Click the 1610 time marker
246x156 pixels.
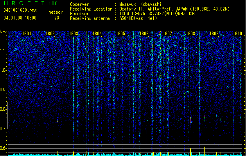(x=237, y=34)
